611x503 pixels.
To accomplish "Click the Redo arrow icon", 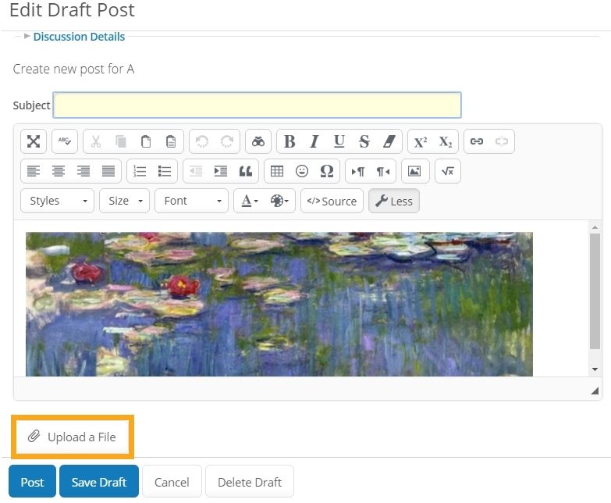I will pos(227,141).
